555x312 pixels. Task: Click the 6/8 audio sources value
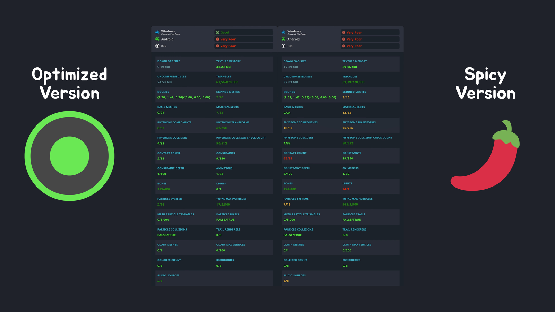click(x=286, y=281)
